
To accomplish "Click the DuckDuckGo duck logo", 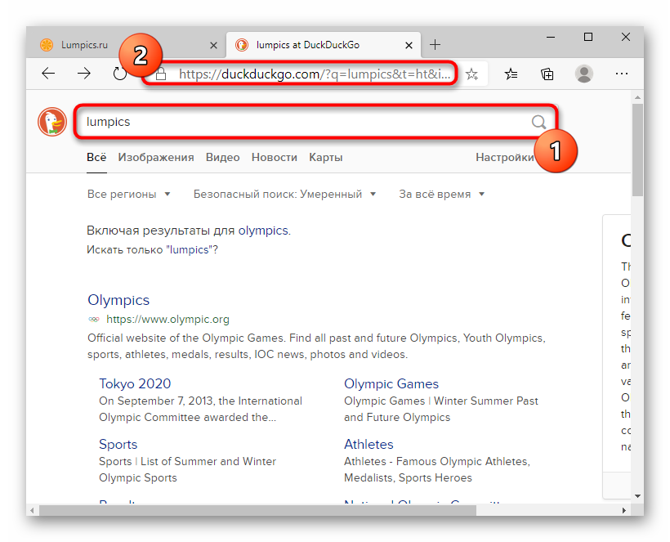I will click(x=52, y=122).
